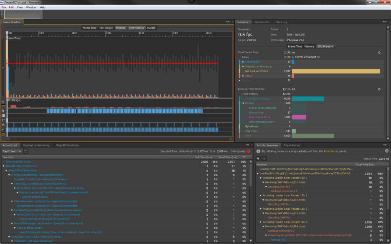Click the filter funnel icon in Activity Sequence

(x=259, y=159)
